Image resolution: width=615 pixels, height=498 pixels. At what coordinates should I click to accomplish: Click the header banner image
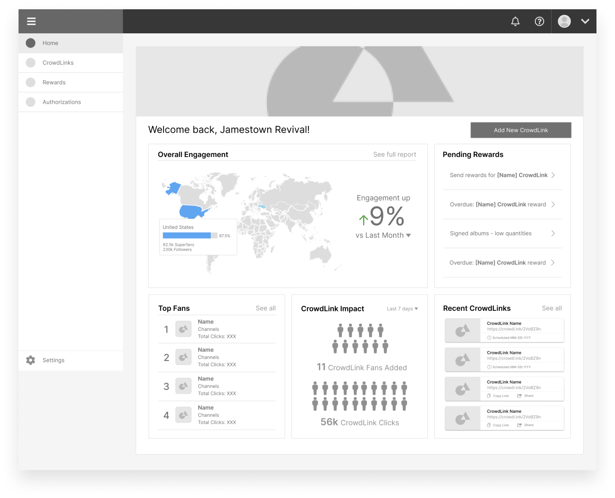(x=359, y=81)
